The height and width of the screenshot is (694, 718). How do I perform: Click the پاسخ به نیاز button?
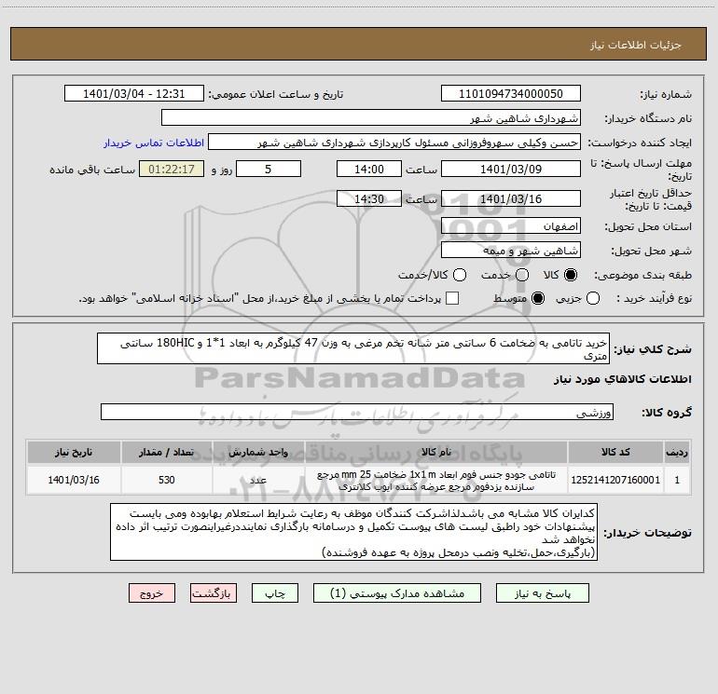coord(543,593)
